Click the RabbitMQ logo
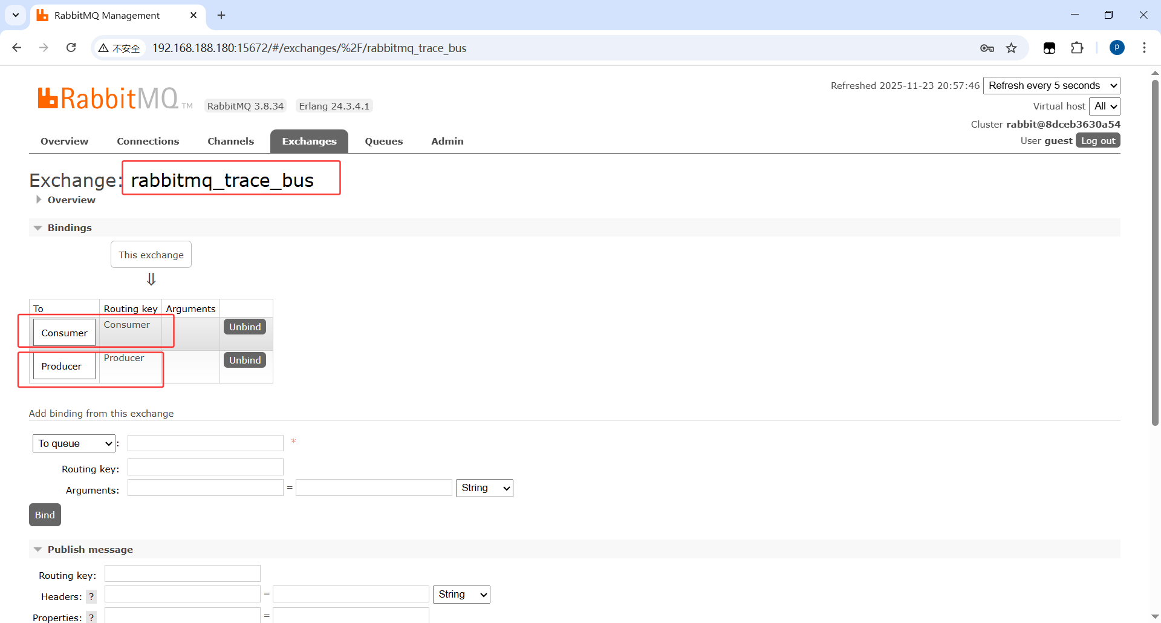Image resolution: width=1161 pixels, height=623 pixels. 115,99
